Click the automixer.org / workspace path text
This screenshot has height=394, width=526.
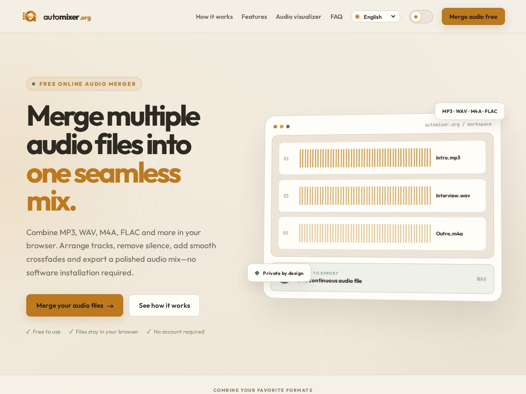point(458,124)
